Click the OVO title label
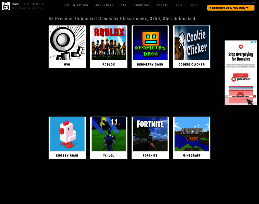This screenshot has height=204, width=259. (67, 64)
